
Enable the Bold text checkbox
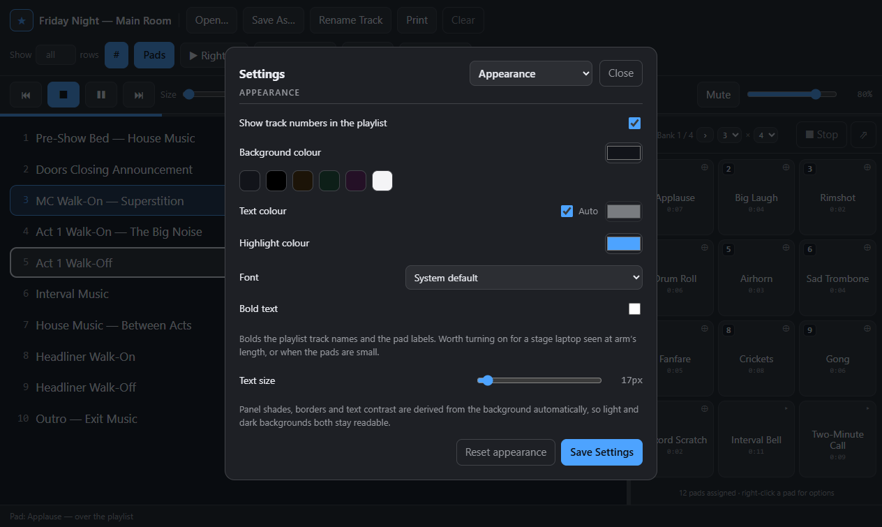pyautogui.click(x=634, y=309)
